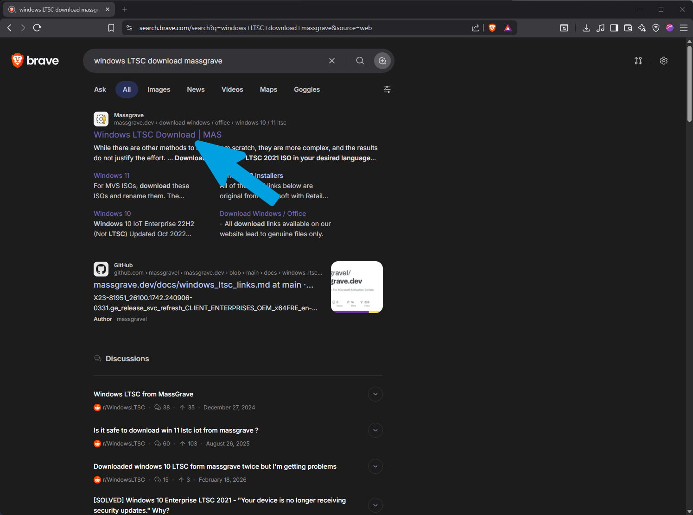Open the browser hamburger main menu
This screenshot has height=515, width=693.
point(684,28)
